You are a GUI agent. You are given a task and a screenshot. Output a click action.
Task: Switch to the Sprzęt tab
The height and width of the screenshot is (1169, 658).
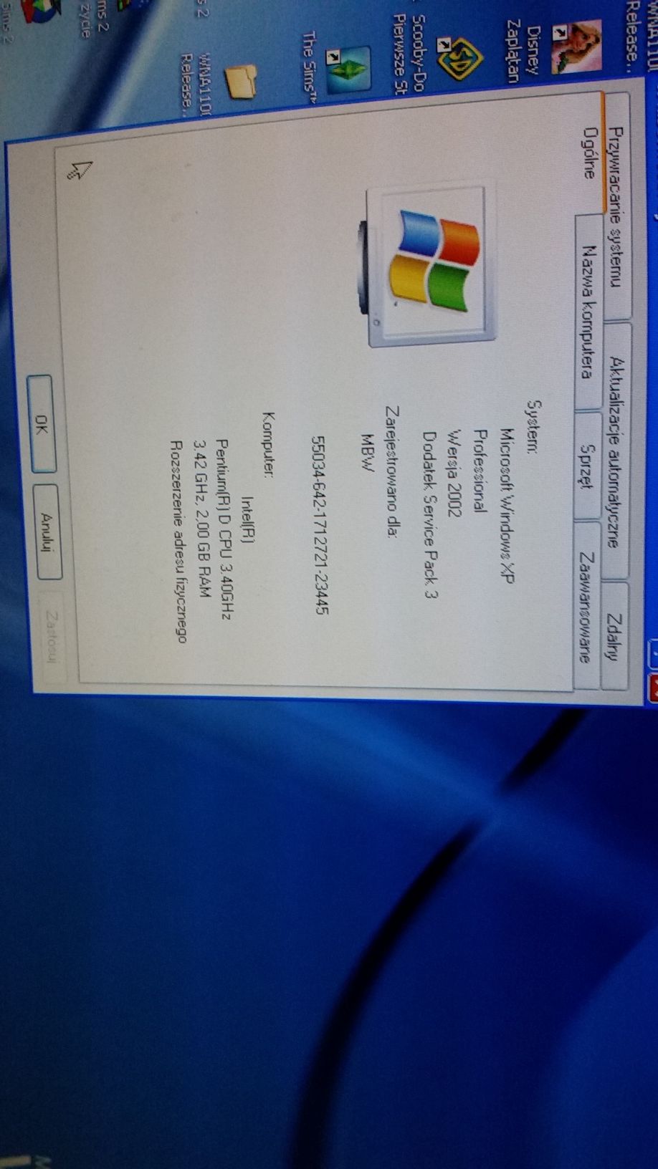click(x=587, y=466)
